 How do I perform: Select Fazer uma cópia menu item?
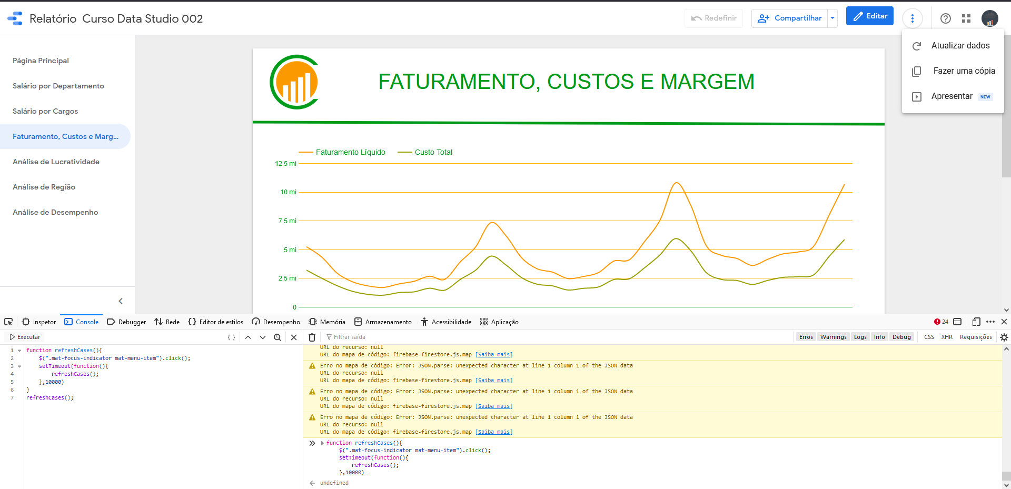click(953, 71)
